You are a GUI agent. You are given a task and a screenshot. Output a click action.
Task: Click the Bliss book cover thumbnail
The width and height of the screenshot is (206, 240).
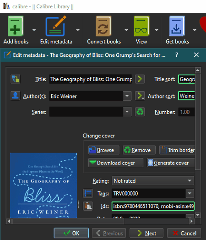pyautogui.click(x=43, y=185)
